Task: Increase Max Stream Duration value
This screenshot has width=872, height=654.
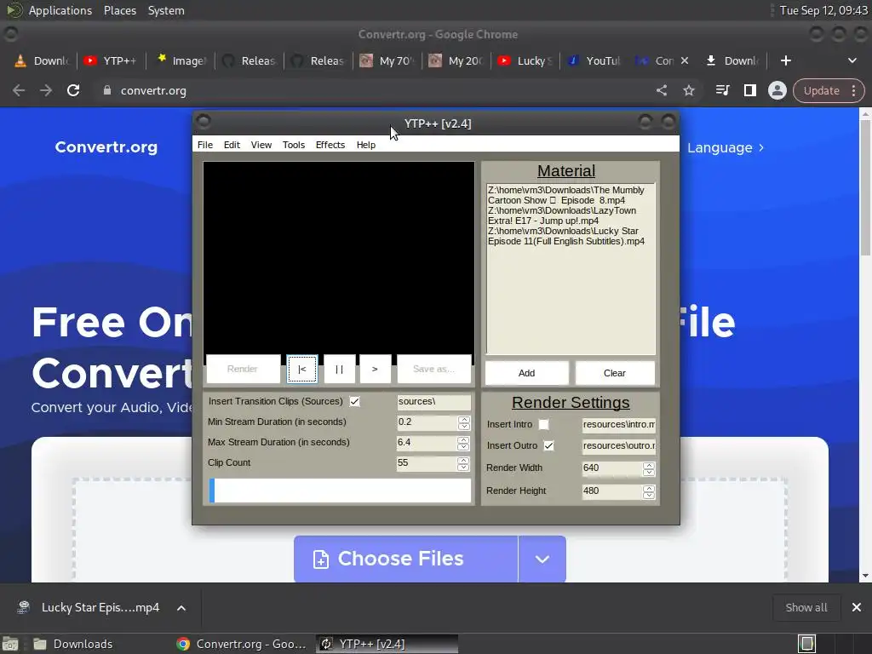Action: [x=463, y=439]
